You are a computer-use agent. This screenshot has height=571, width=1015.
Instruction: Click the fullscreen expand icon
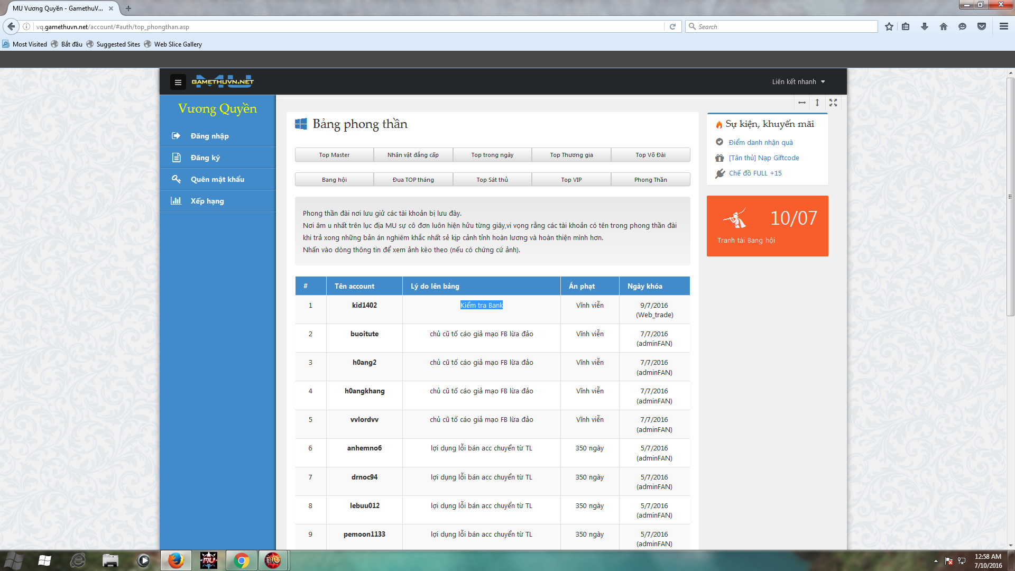833,103
